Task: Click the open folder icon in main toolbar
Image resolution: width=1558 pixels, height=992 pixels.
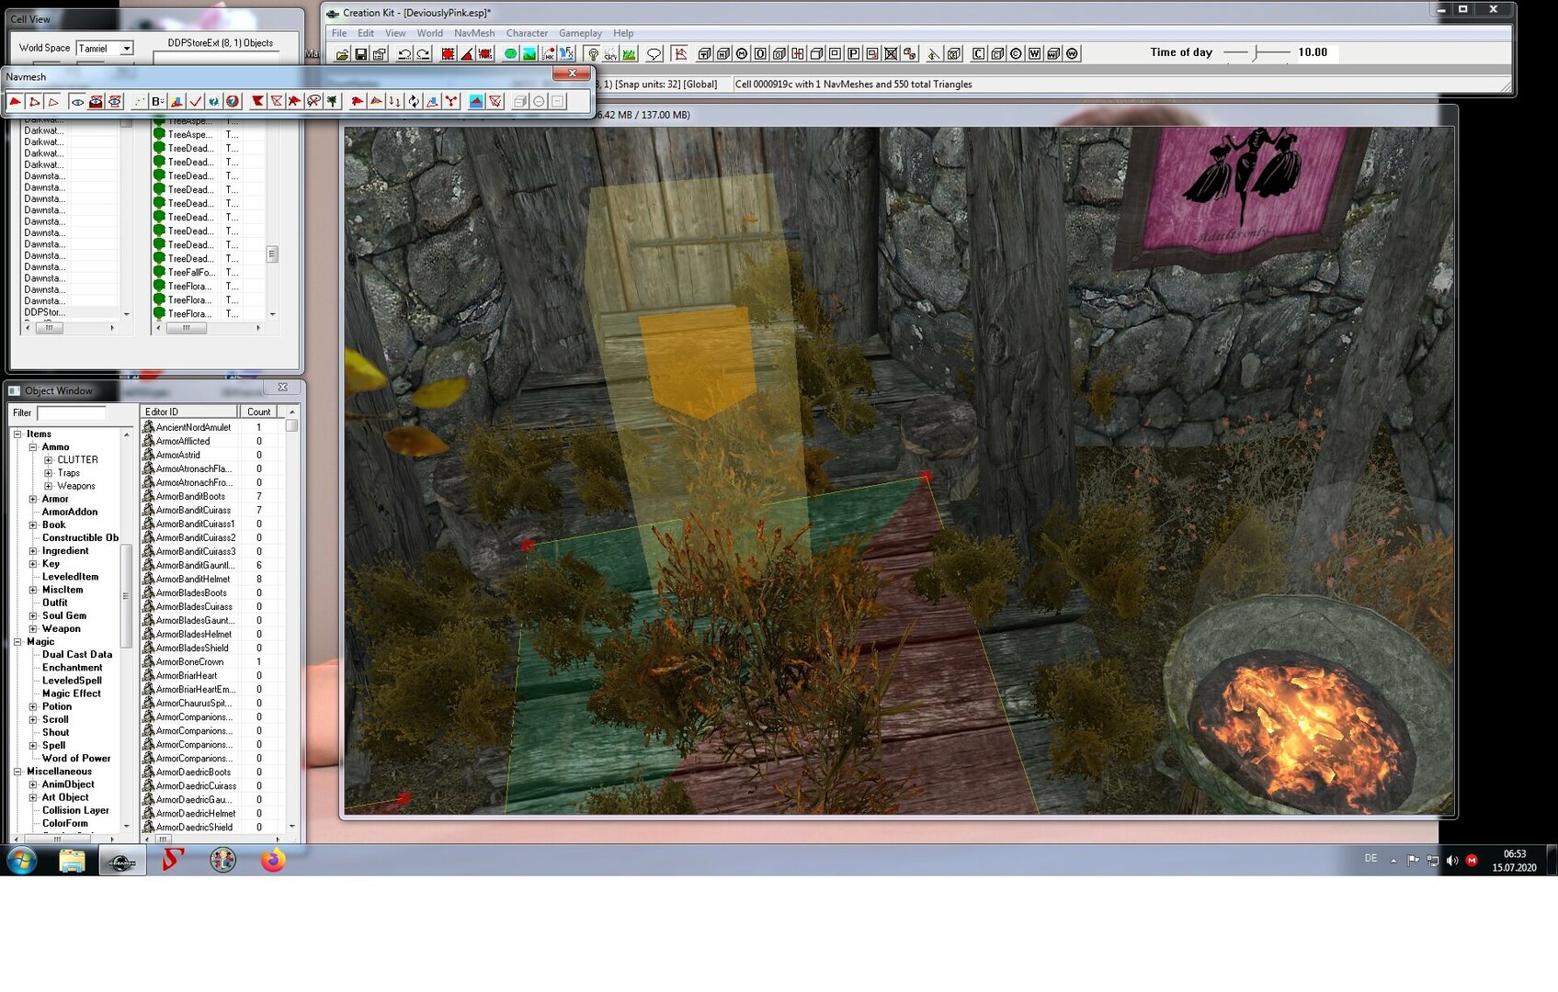Action: click(x=342, y=54)
